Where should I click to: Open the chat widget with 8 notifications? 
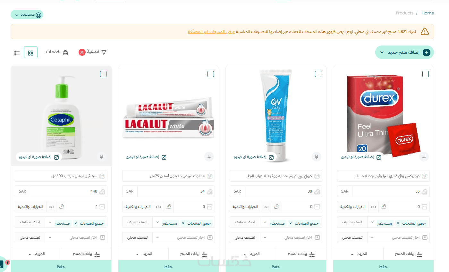click(3, 264)
